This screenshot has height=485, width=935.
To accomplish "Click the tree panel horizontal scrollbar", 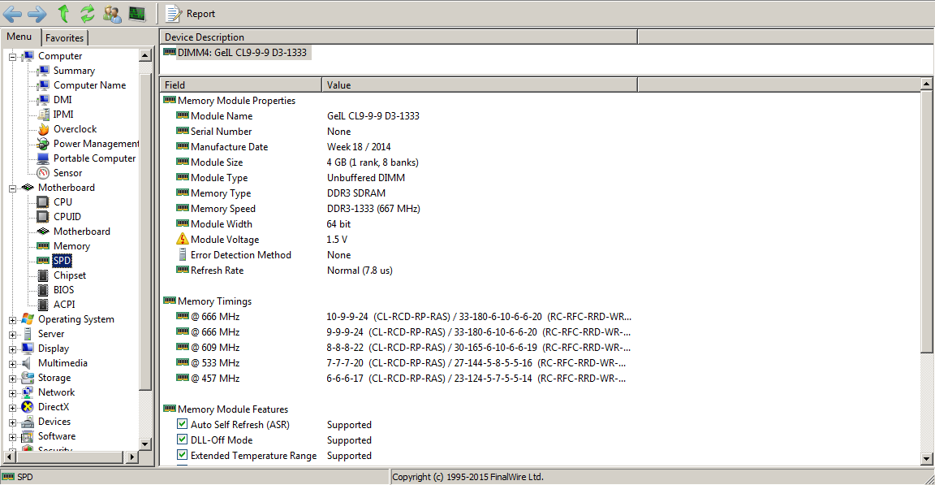I will coord(73,457).
